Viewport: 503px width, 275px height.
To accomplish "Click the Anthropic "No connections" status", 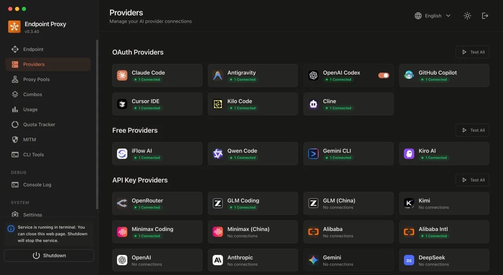I will pyautogui.click(x=242, y=264).
